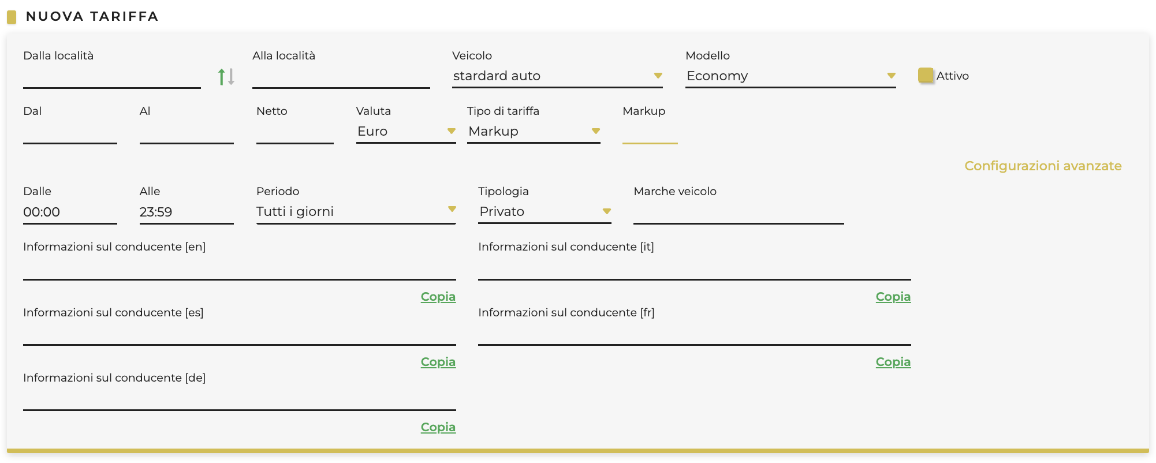Open the Veicolo dropdown
This screenshot has height=463, width=1156.
point(557,76)
